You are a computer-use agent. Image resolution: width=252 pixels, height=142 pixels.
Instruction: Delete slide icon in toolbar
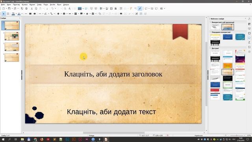[156, 9]
